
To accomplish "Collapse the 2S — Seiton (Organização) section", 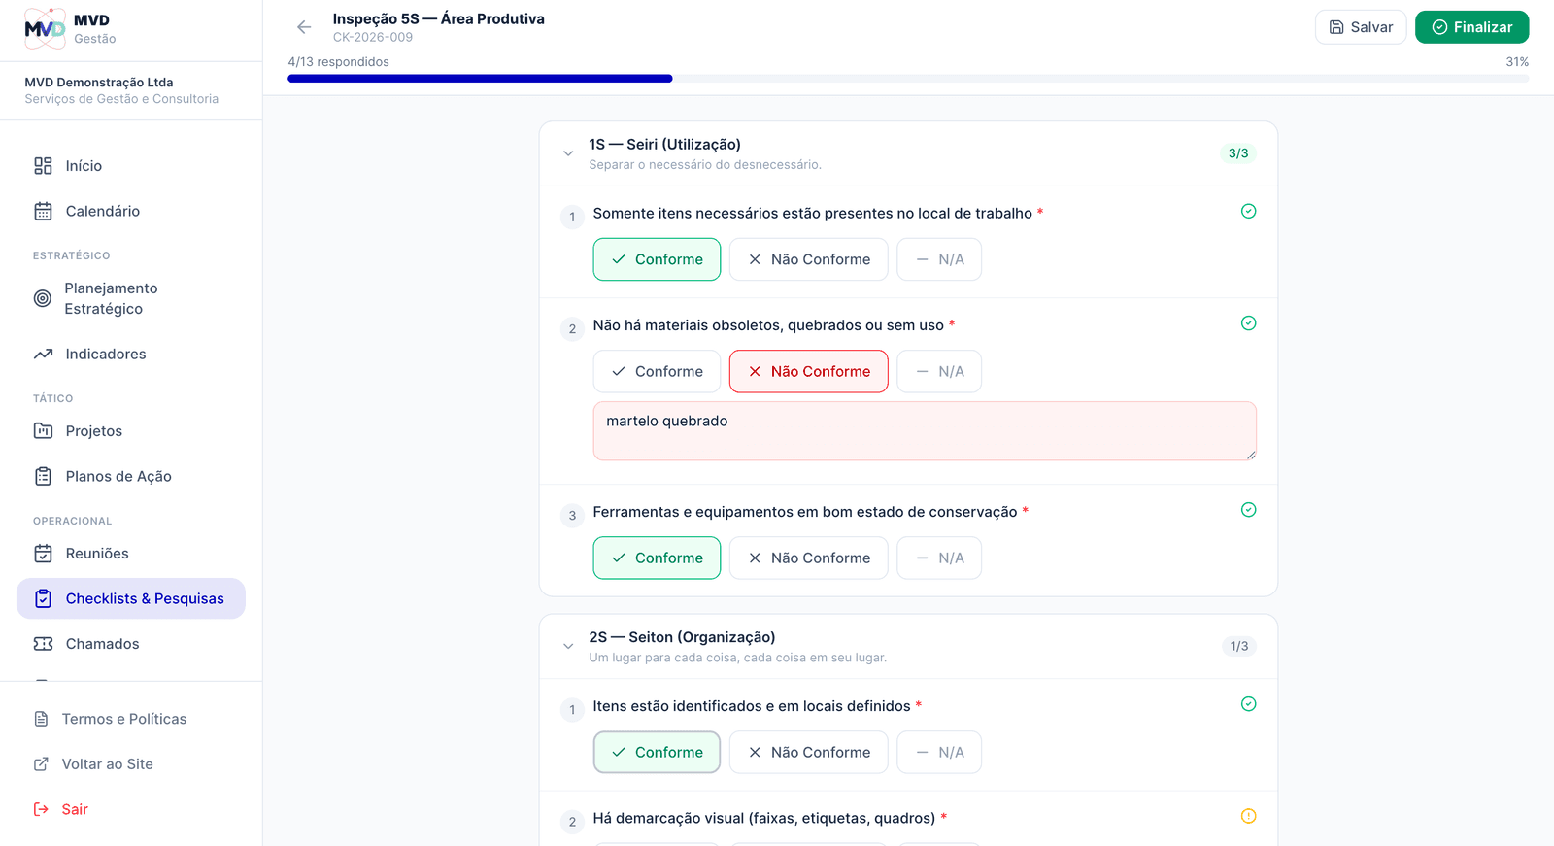I will click(568, 646).
